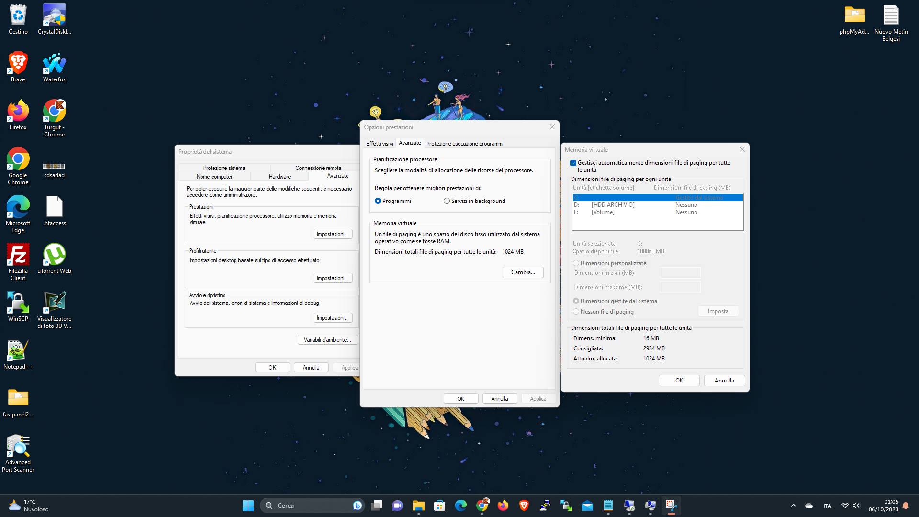
Task: Open CrystalDiskInfo from the desktop
Action: (x=54, y=14)
